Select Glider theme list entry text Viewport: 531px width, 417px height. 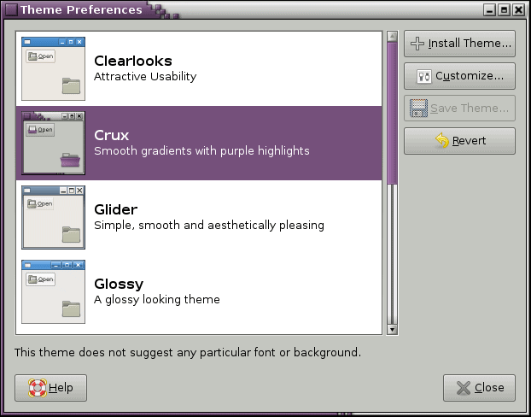[x=115, y=210]
